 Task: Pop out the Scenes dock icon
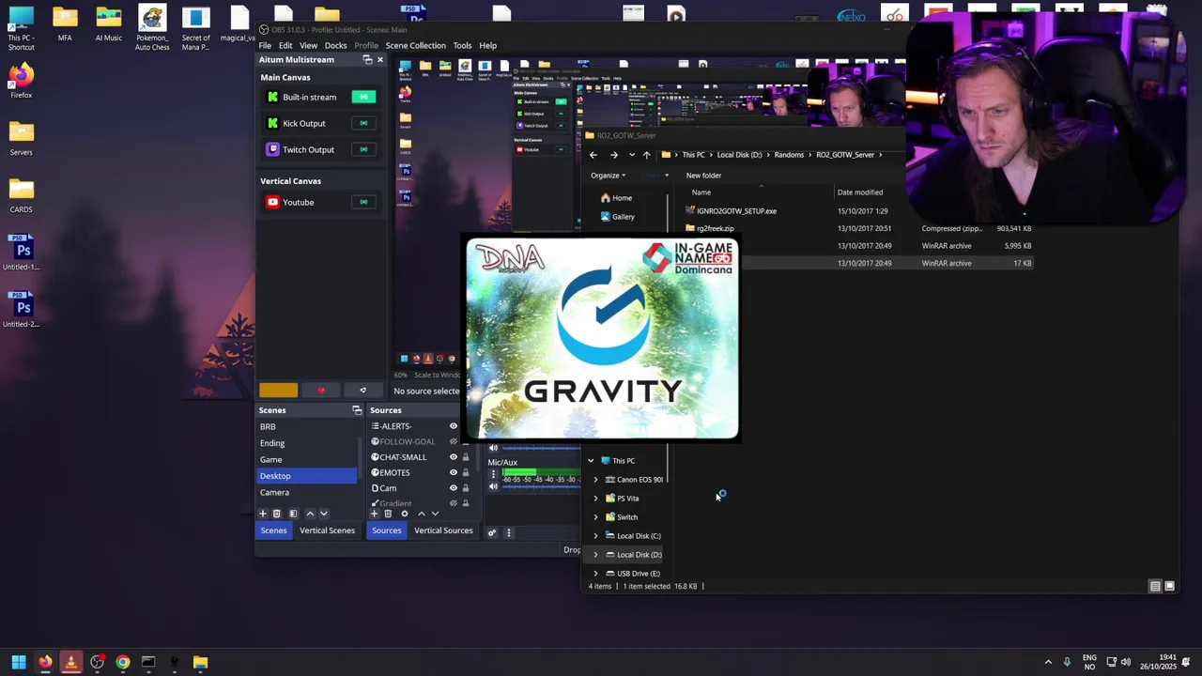[357, 410]
